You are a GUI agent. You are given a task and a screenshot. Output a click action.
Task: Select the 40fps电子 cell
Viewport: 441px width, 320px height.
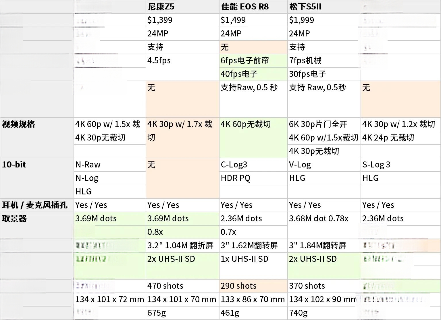pos(253,74)
